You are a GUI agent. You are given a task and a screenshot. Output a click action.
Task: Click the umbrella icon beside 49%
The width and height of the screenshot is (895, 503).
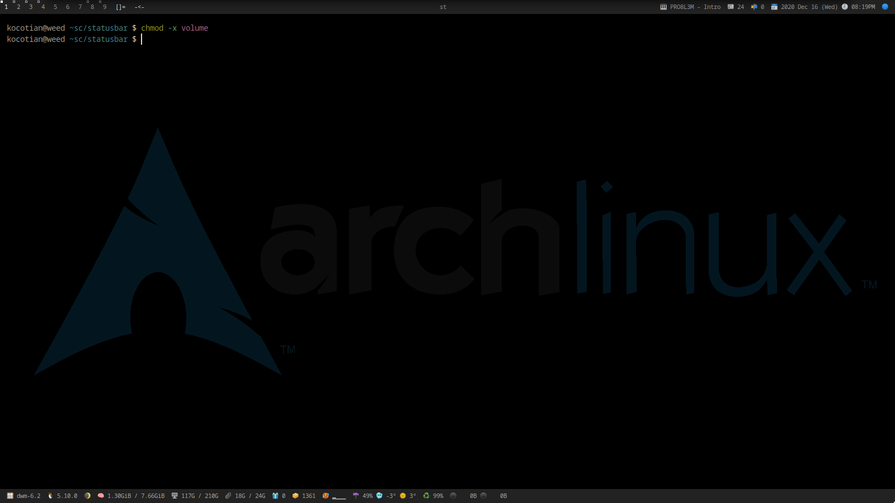356,496
